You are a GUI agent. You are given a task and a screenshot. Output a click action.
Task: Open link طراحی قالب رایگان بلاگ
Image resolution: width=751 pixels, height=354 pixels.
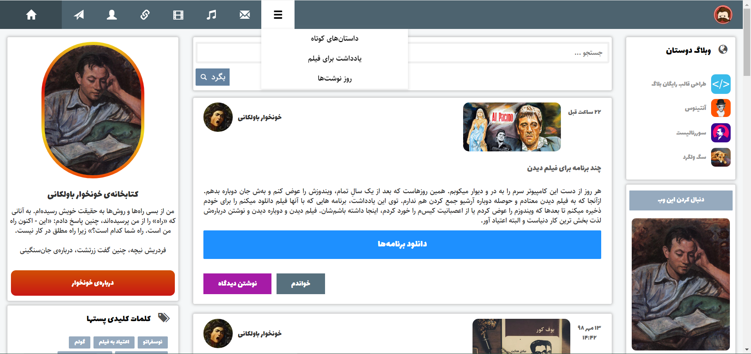[679, 84]
